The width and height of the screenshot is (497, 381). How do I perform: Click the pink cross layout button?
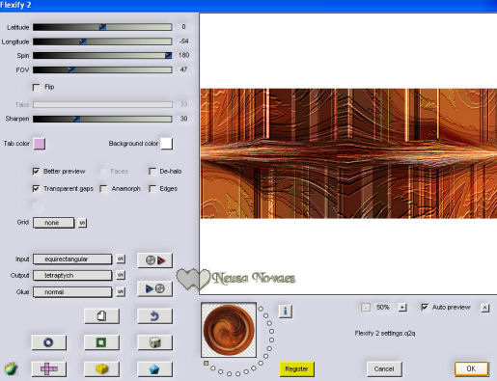49,368
